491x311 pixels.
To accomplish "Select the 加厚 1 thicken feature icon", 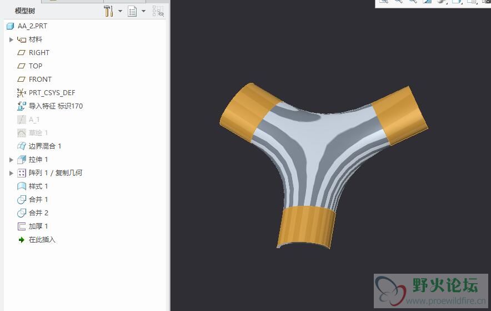I will pyautogui.click(x=21, y=226).
